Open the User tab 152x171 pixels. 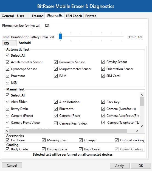click(x=22, y=16)
